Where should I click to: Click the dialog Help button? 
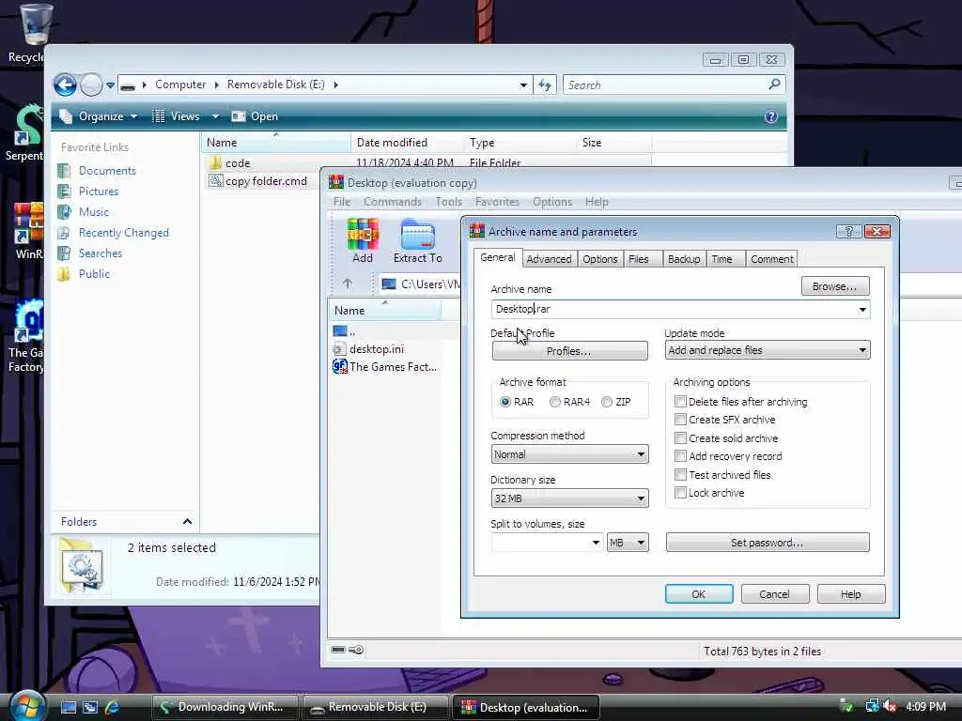850,594
